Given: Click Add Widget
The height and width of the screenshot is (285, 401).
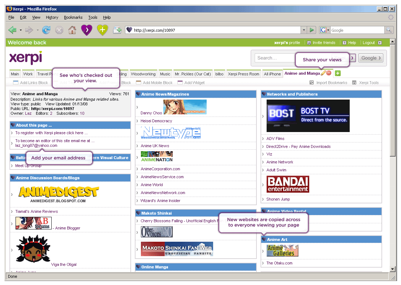Looking at the screenshot, I should click(191, 83).
